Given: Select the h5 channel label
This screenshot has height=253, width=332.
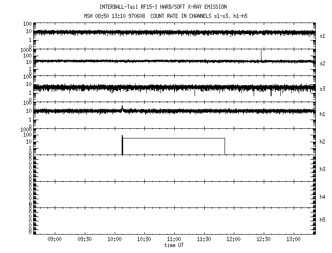Looking at the screenshot, I should (323, 220).
